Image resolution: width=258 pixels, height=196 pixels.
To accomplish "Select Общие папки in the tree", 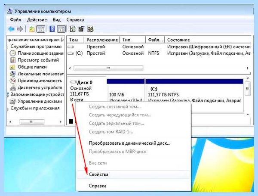I will coord(32,67).
